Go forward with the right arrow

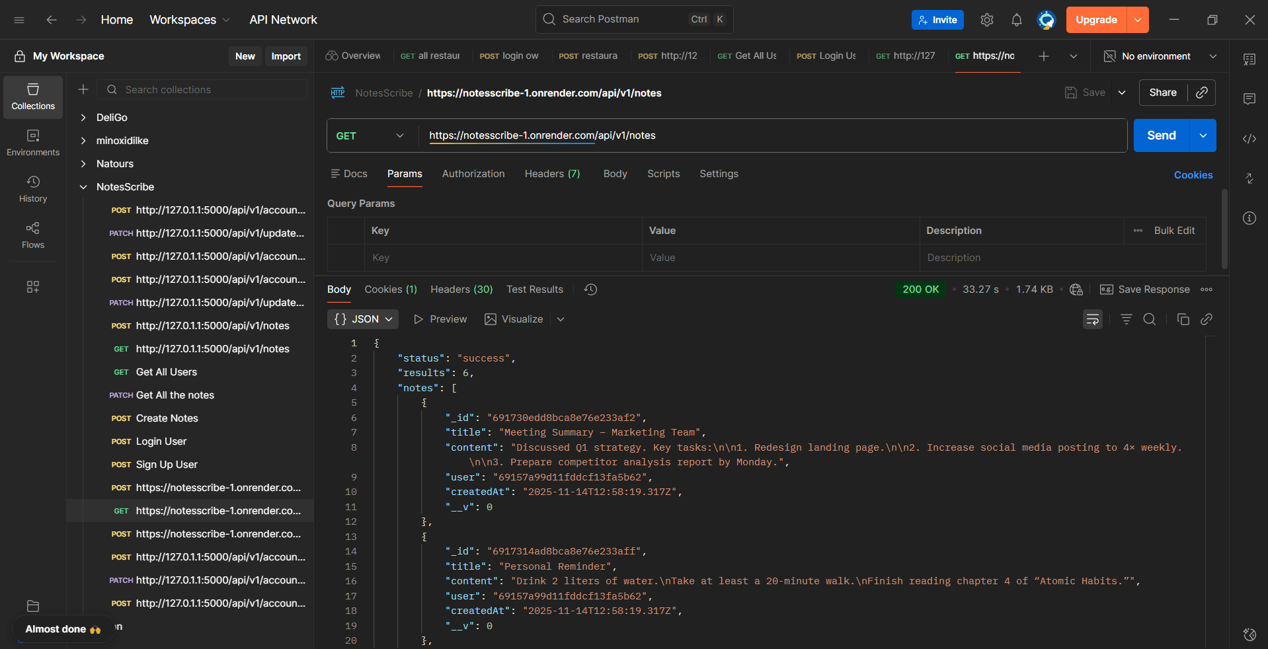point(81,20)
